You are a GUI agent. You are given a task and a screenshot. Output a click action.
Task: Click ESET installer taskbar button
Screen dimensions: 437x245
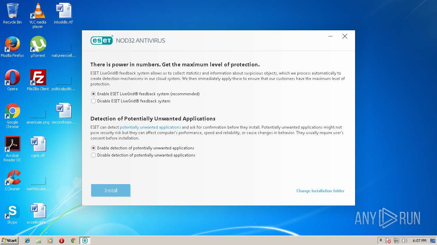pos(85,241)
